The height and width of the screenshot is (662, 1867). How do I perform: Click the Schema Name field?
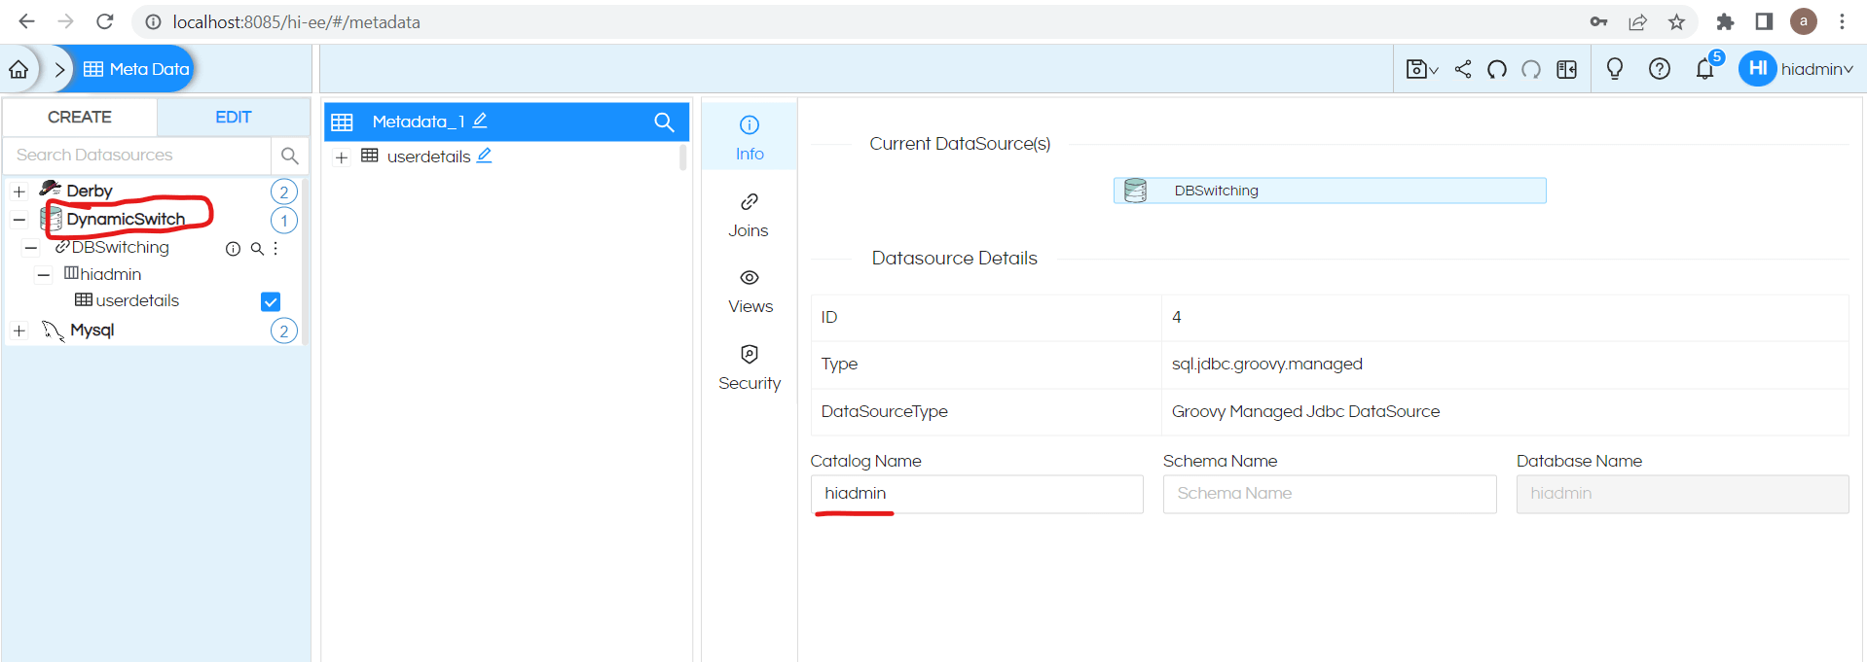pyautogui.click(x=1330, y=494)
